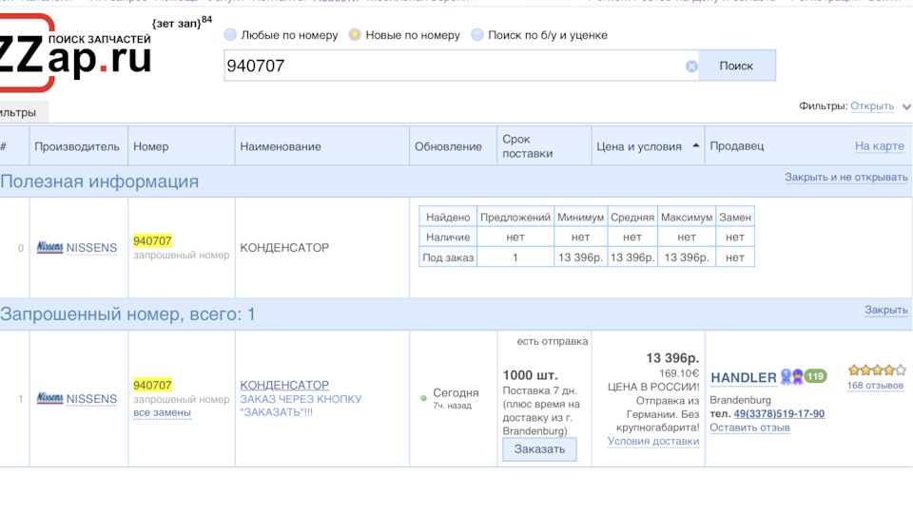Collapse section with 'Закрыть и не открывать'
913x513 pixels.
(x=845, y=178)
